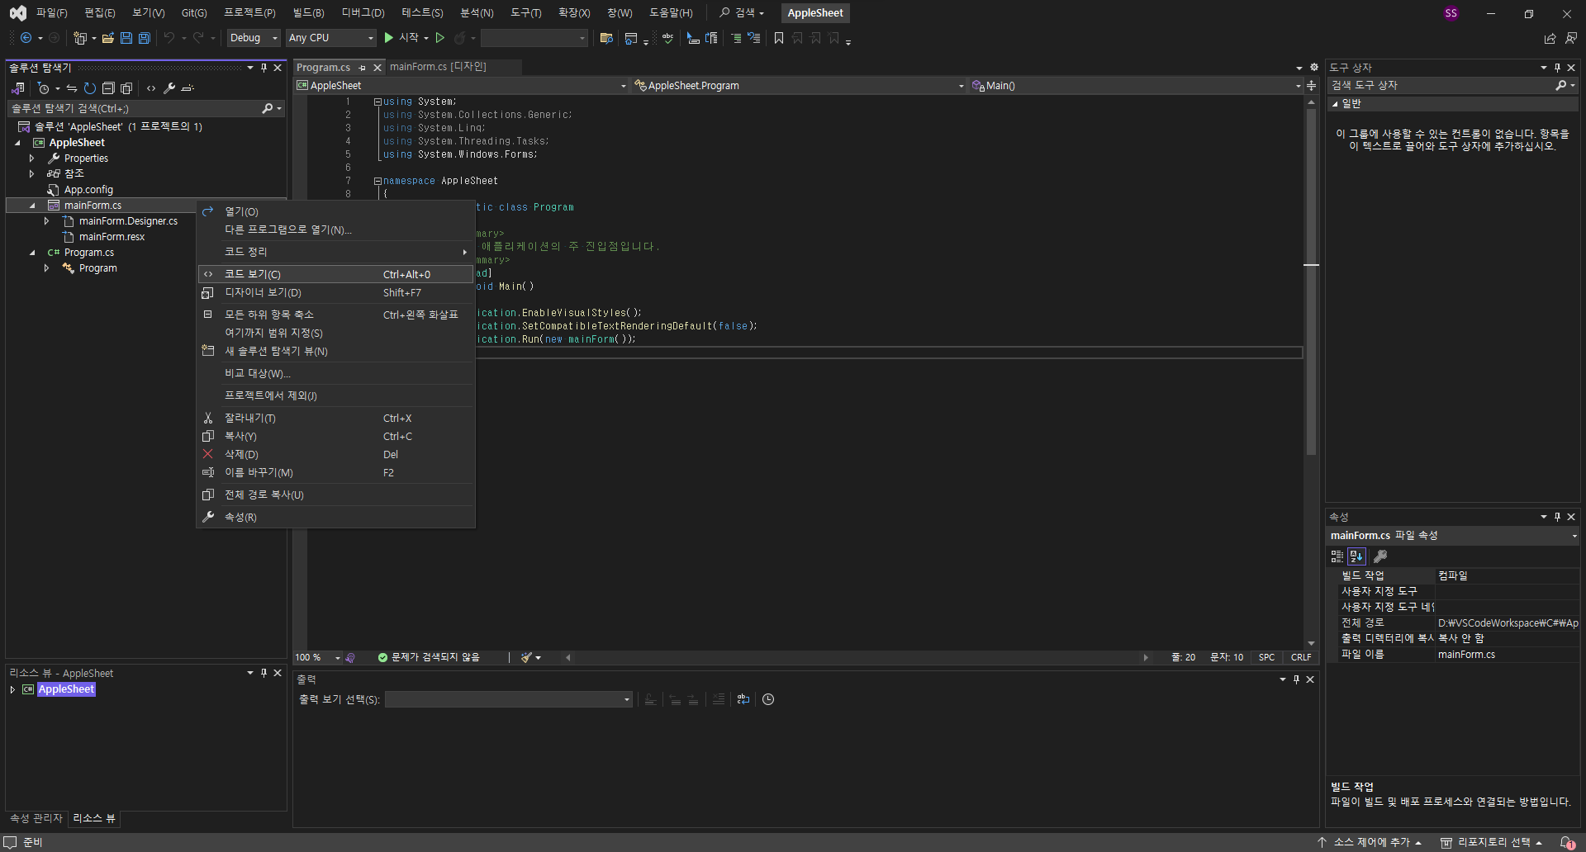This screenshot has width=1586, height=852.
Task: Toggle word wrap in Output panel
Action: 743,699
